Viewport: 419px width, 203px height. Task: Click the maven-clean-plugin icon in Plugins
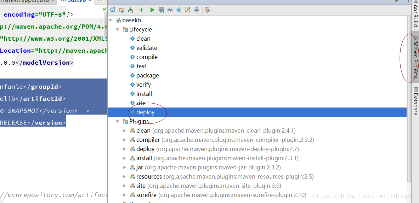tap(132, 131)
